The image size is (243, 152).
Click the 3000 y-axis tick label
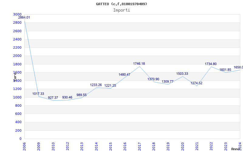coord(17,14)
